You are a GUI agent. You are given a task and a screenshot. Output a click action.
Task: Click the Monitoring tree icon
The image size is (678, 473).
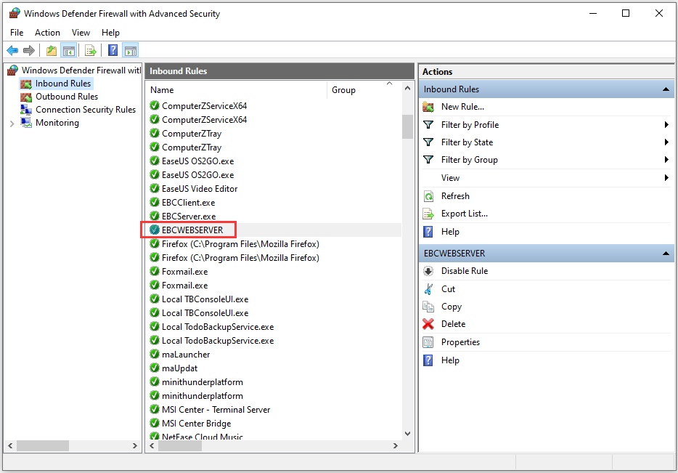point(26,123)
